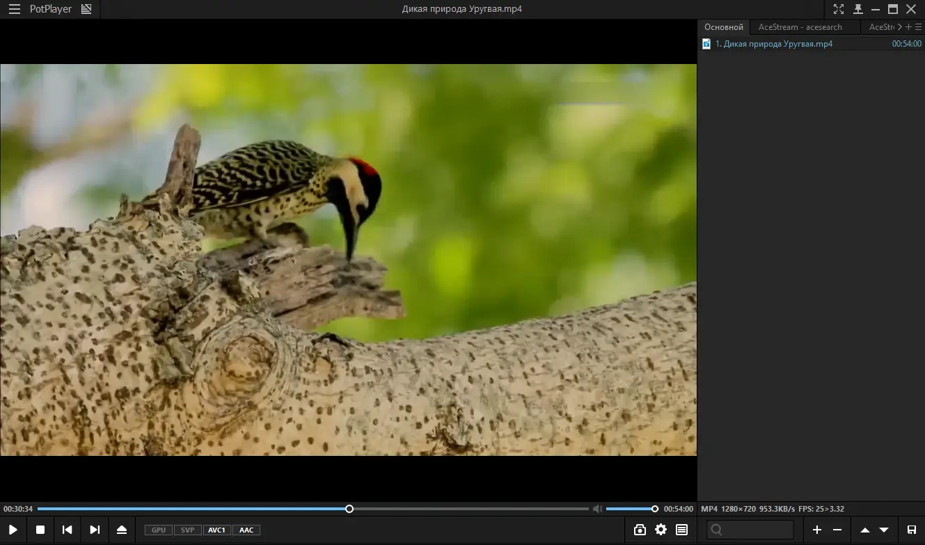Move the playlist item down
This screenshot has width=925, height=545.
click(884, 530)
